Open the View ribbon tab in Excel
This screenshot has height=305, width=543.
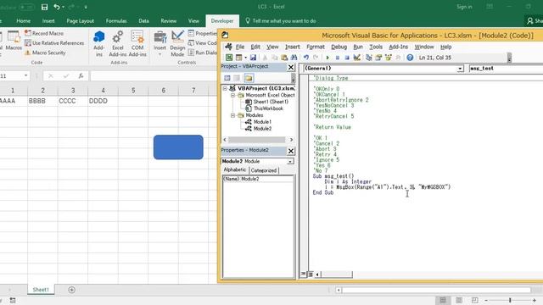tap(193, 20)
